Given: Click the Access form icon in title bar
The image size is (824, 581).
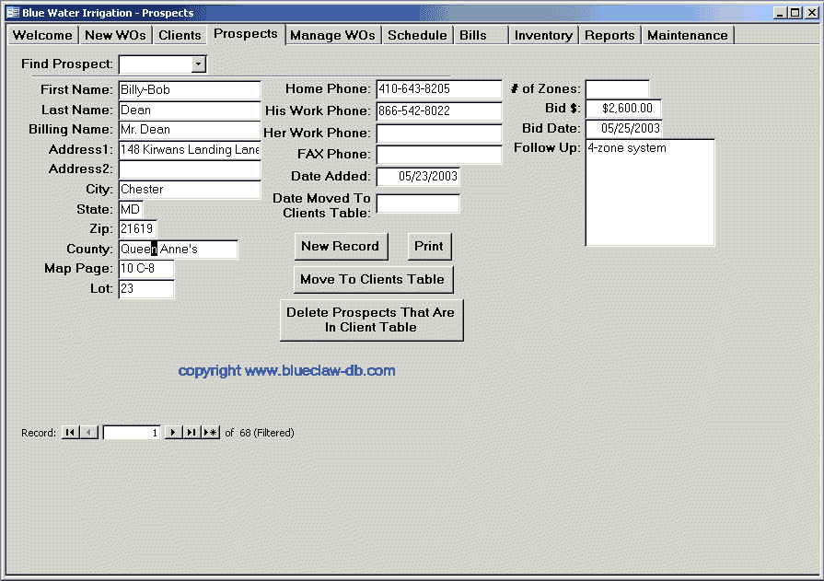Looking at the screenshot, I should [x=13, y=13].
